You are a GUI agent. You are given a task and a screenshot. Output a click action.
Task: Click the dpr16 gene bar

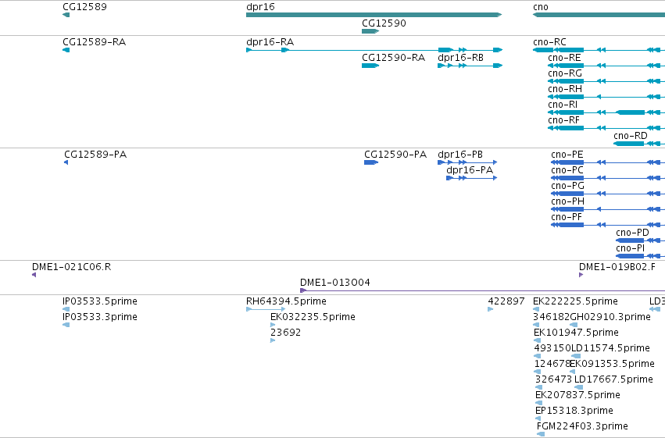click(x=374, y=15)
